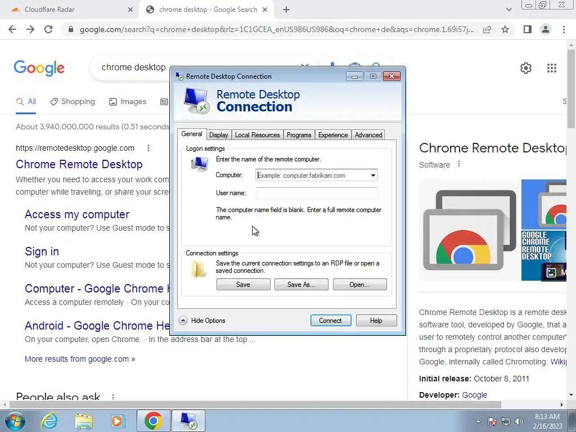Image resolution: width=576 pixels, height=432 pixels.
Task: Open Chrome three-dot menu
Action: point(564,29)
